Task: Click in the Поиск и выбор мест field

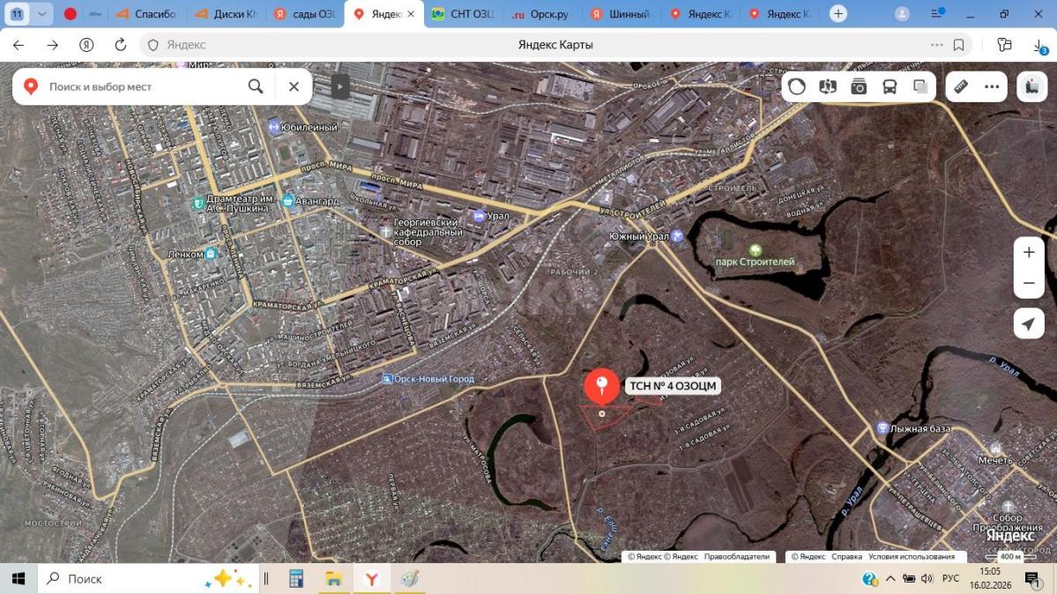Action: (x=141, y=86)
